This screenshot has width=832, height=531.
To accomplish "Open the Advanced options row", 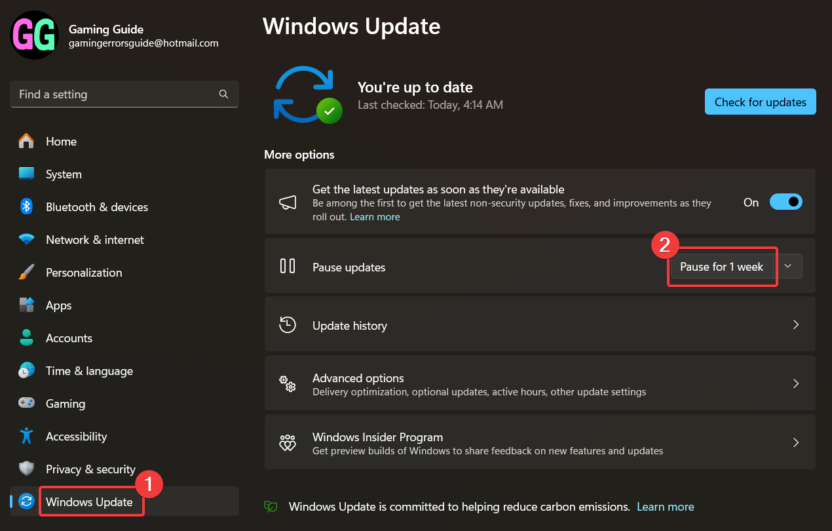I will point(540,383).
